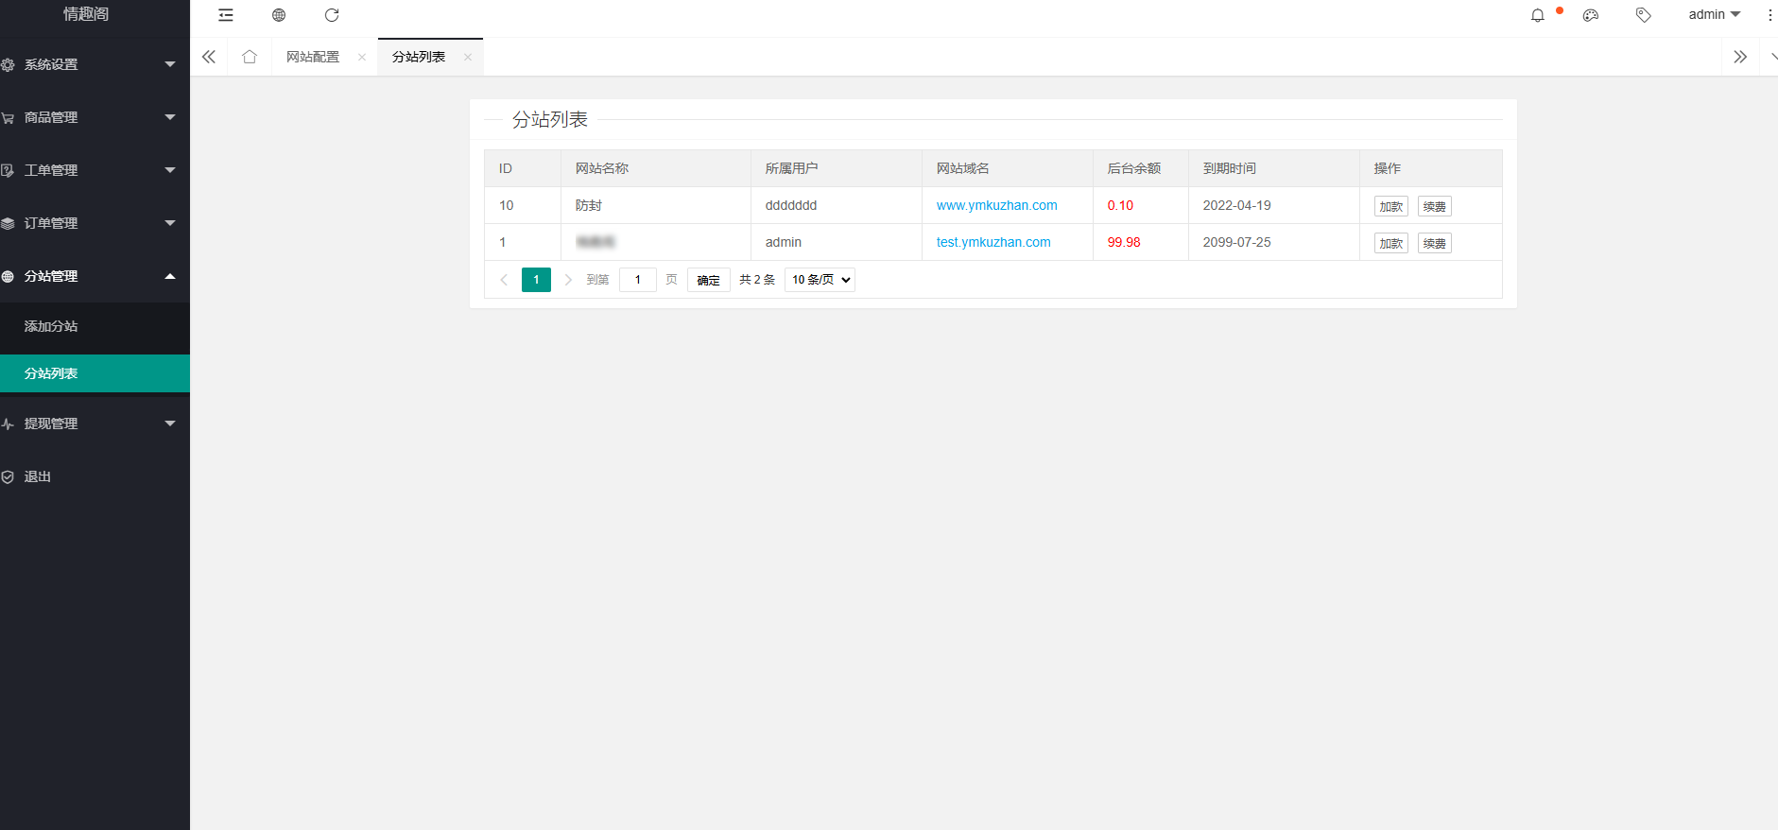Click the page number input field
The width and height of the screenshot is (1778, 830).
coord(638,280)
